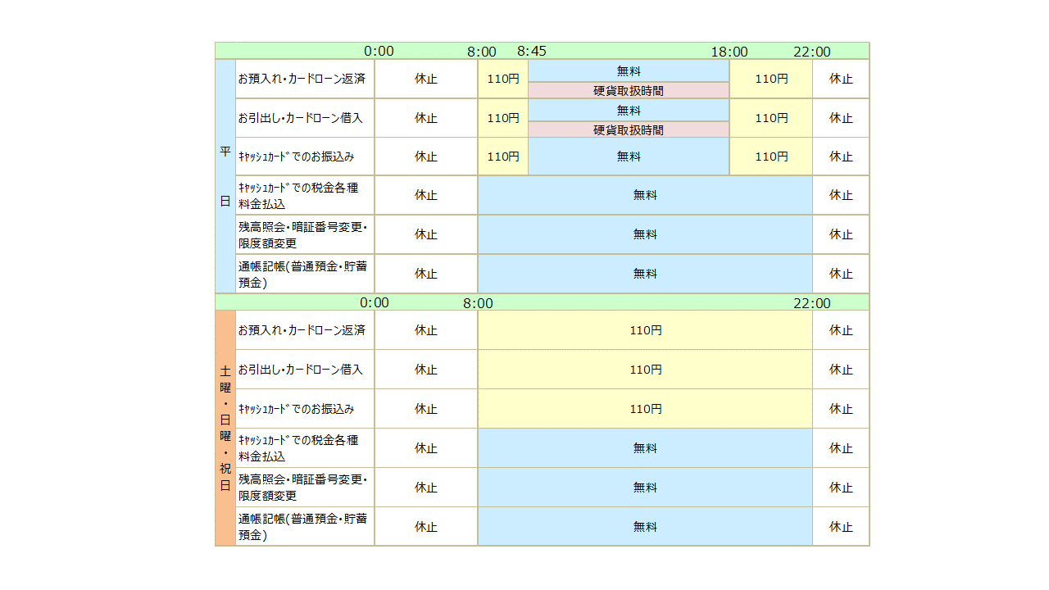Select weekend row label "お引出し・カードローン借入"
The width and height of the screenshot is (1049, 590).
click(305, 370)
